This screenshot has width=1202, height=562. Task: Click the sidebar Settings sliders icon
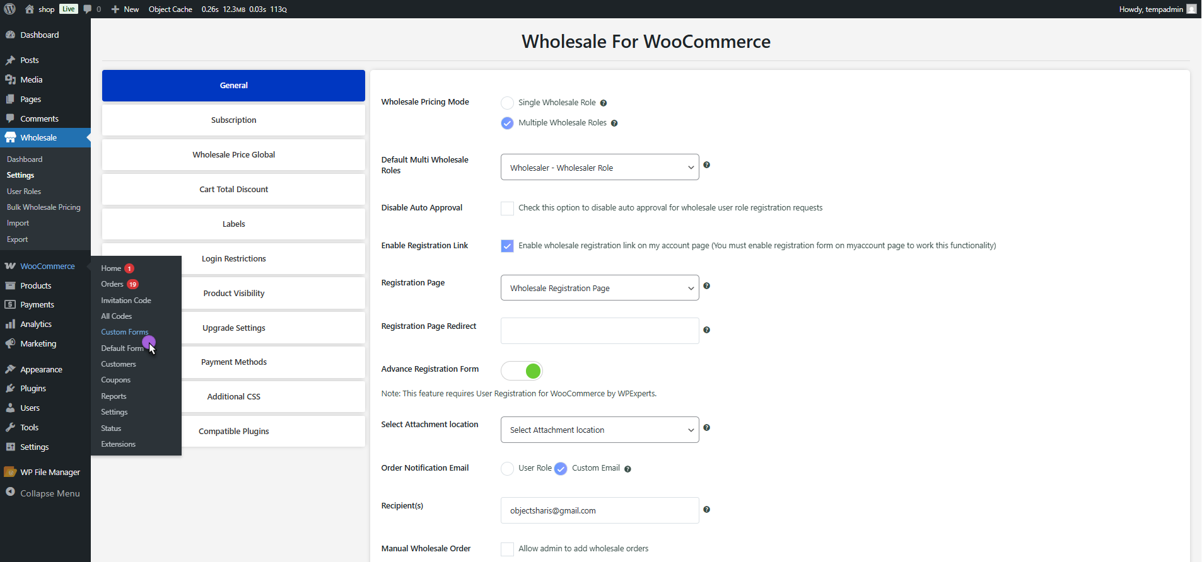(x=10, y=447)
